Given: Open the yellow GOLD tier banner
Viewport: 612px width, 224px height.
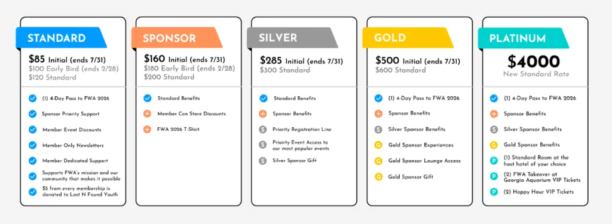Looking at the screenshot, I should click(x=408, y=38).
